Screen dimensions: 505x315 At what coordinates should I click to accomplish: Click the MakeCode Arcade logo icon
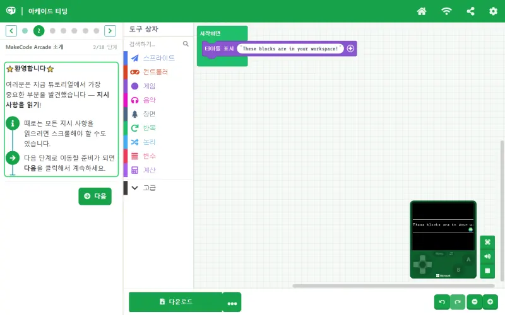pos(11,11)
